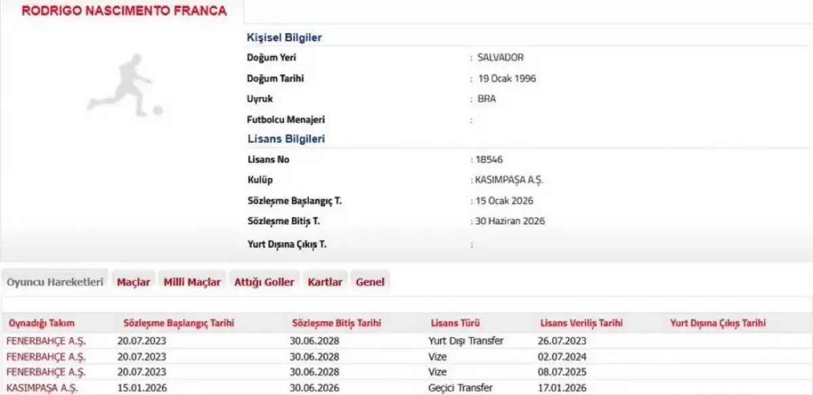Open the Milli Maçlar tab
This screenshot has width=813, height=395.
pyautogui.click(x=192, y=282)
